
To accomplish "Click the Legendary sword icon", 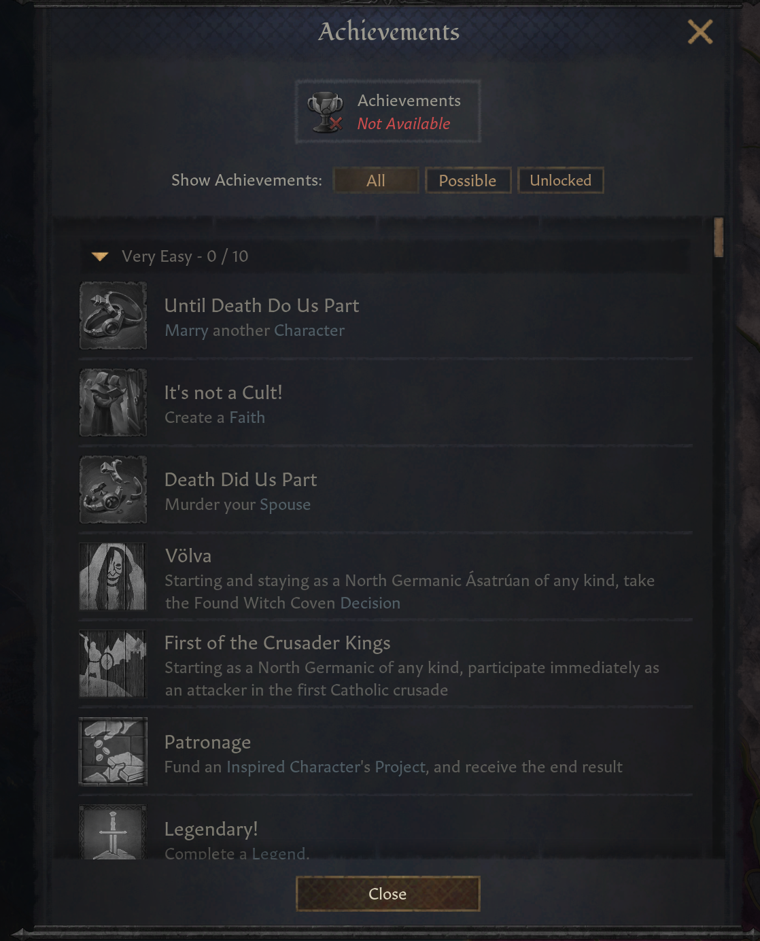I will (x=113, y=832).
